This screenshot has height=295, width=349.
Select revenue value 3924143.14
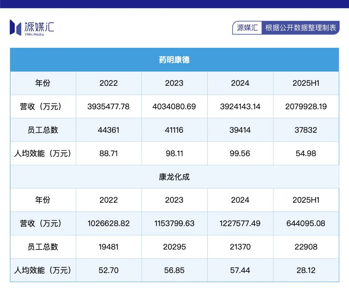[x=240, y=107]
